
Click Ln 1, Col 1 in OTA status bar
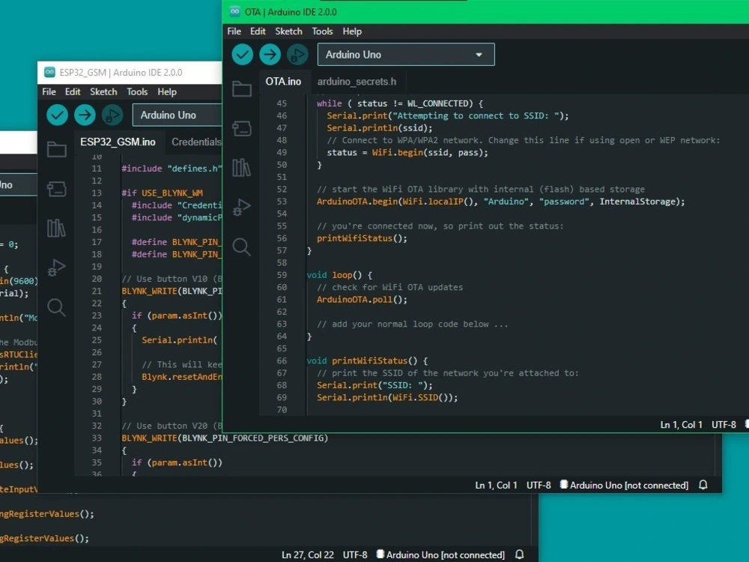(x=681, y=424)
